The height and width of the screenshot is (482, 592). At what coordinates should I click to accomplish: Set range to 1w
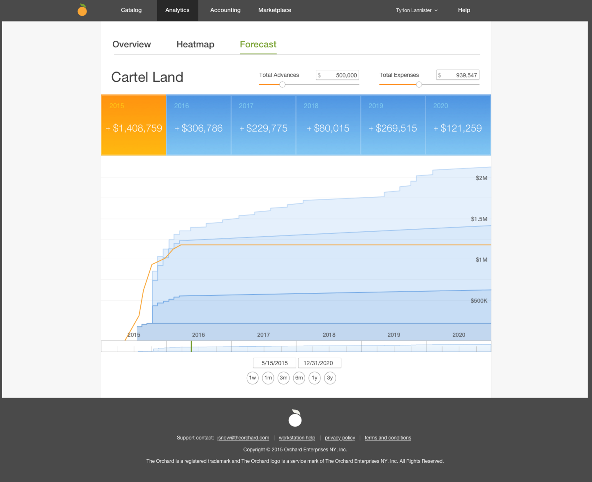tap(252, 378)
